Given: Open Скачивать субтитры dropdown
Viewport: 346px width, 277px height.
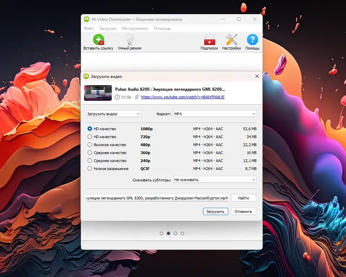Looking at the screenshot, I should point(215,180).
